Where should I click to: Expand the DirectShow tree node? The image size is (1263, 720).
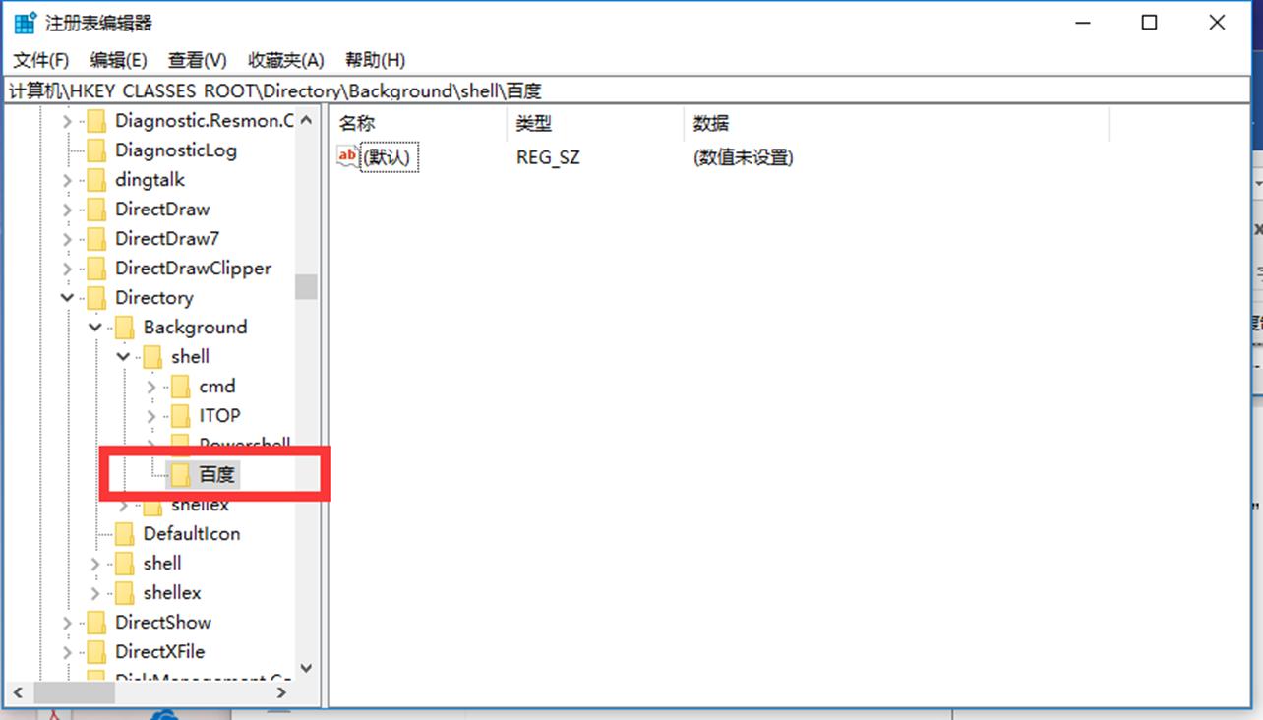click(x=66, y=622)
